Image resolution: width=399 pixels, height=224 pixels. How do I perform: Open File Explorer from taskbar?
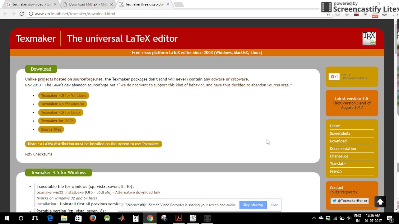click(64, 218)
